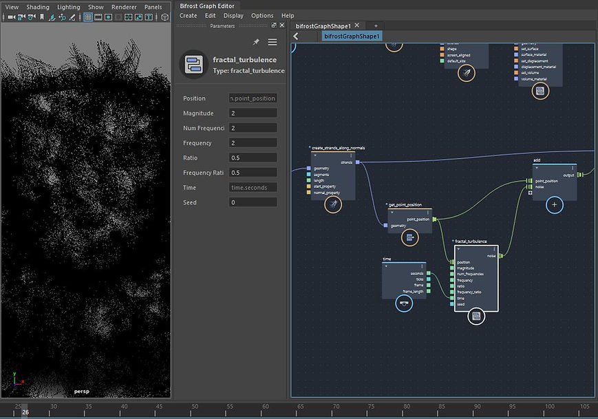
Task: Open the viewport Lighting menu
Action: tap(69, 7)
